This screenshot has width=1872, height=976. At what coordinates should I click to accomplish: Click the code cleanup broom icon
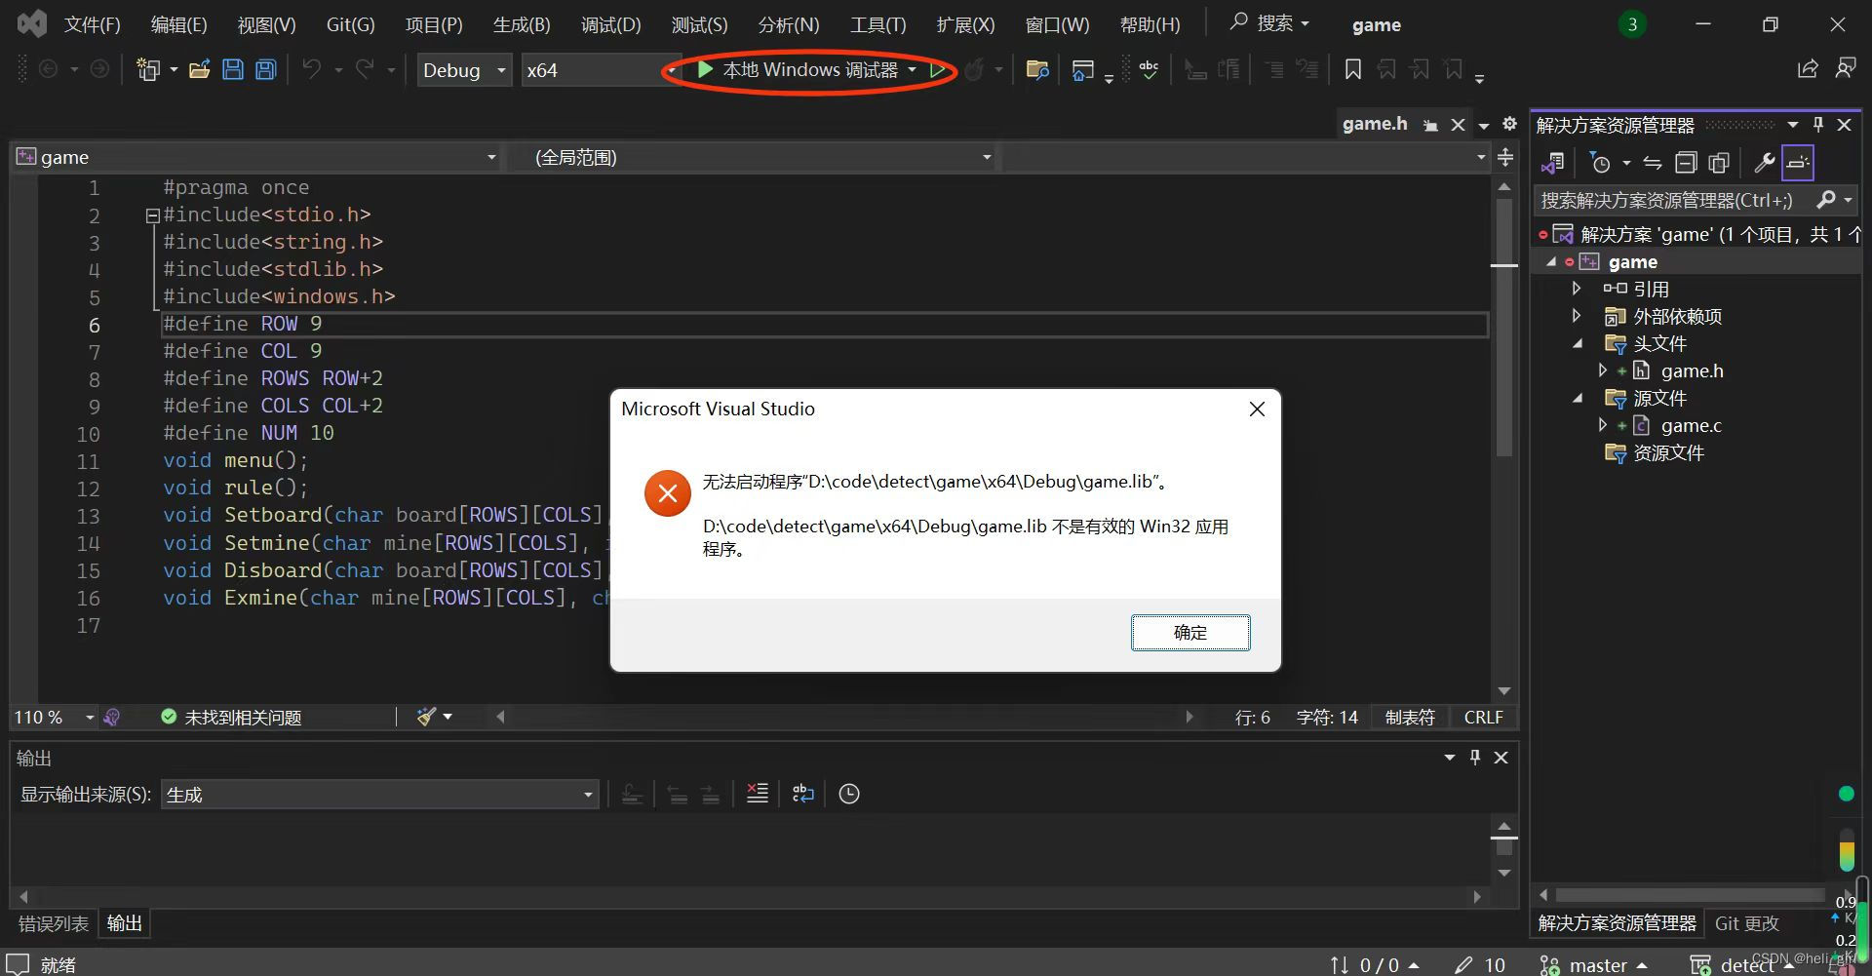pos(426,717)
